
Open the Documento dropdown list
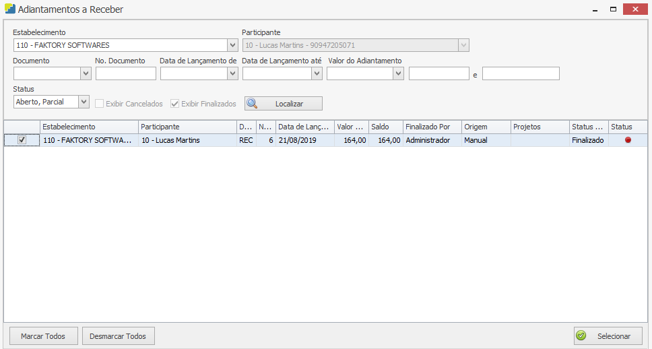(x=86, y=74)
